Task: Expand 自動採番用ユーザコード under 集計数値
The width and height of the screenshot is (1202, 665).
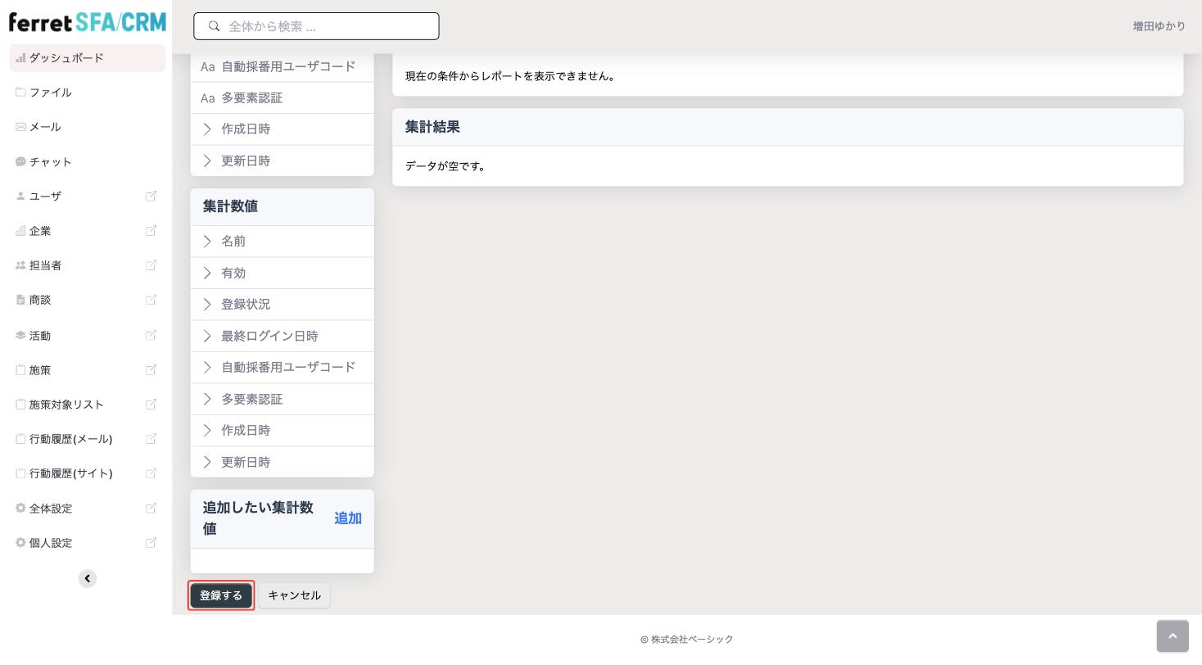Action: click(x=282, y=368)
